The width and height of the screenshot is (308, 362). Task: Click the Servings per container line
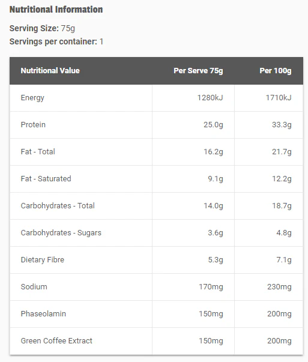pos(56,41)
